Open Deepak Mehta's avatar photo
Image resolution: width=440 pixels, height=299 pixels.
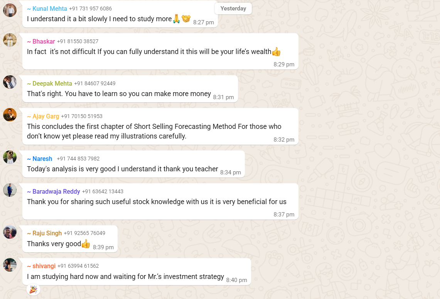point(10,82)
